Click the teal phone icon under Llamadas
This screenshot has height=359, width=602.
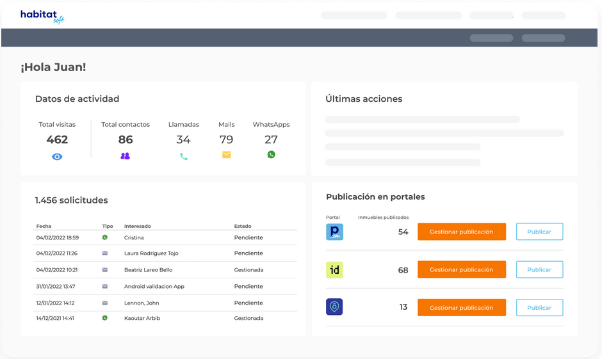tap(184, 157)
